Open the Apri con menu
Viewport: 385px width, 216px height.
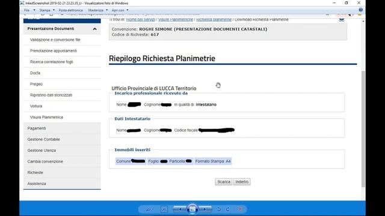pos(118,10)
